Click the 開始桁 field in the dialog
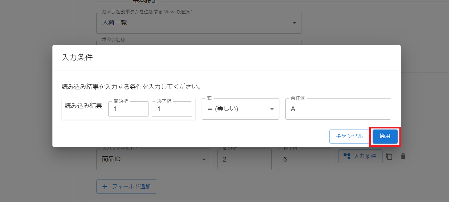The image size is (449, 202). point(128,109)
